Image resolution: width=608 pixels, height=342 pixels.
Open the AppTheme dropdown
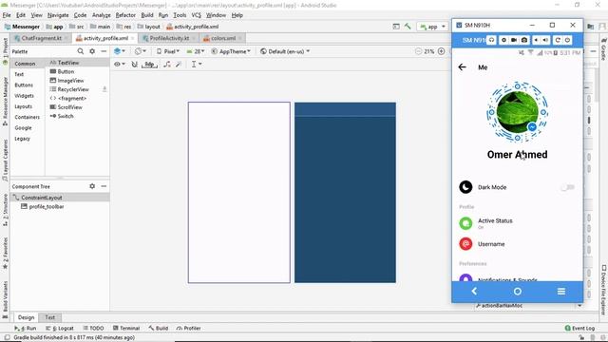coord(231,51)
